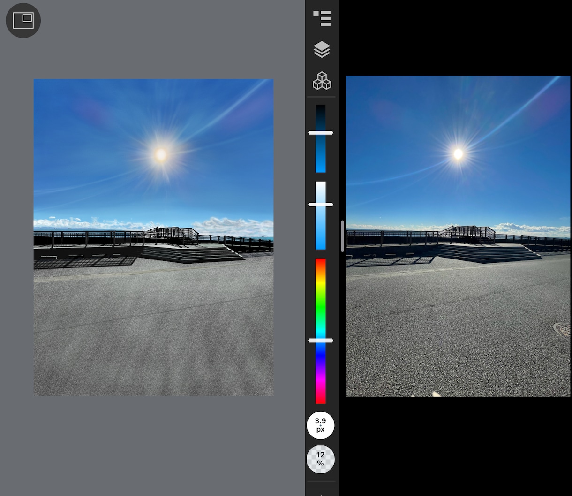Open the menu list icon atop toolbar
Image resolution: width=572 pixels, height=496 pixels.
coord(322,18)
